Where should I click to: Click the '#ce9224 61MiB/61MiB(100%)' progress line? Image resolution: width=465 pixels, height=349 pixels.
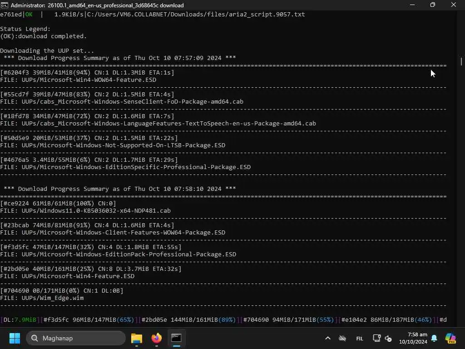point(58,203)
